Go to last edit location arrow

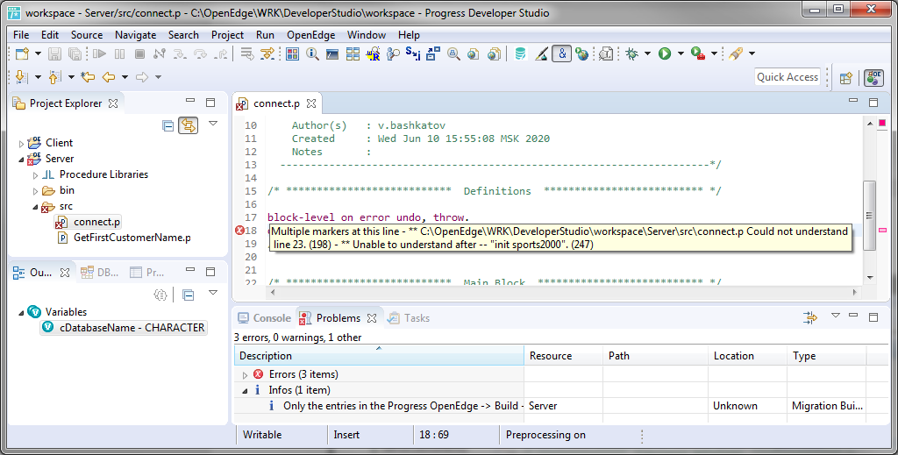tap(87, 76)
